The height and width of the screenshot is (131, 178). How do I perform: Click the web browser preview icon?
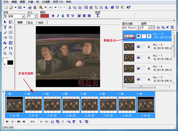[112, 7]
